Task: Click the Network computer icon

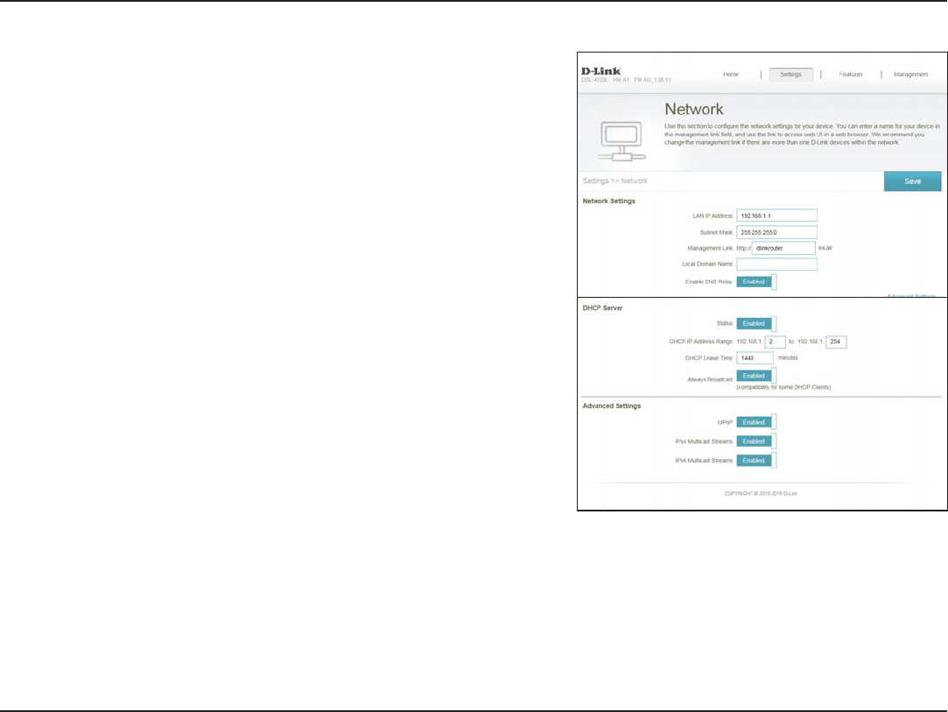Action: (x=621, y=141)
